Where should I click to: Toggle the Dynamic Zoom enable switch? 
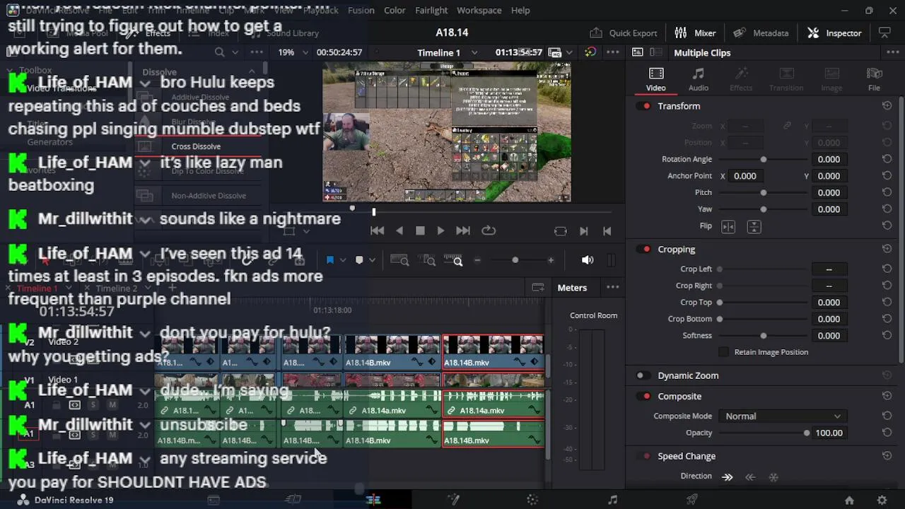643,375
